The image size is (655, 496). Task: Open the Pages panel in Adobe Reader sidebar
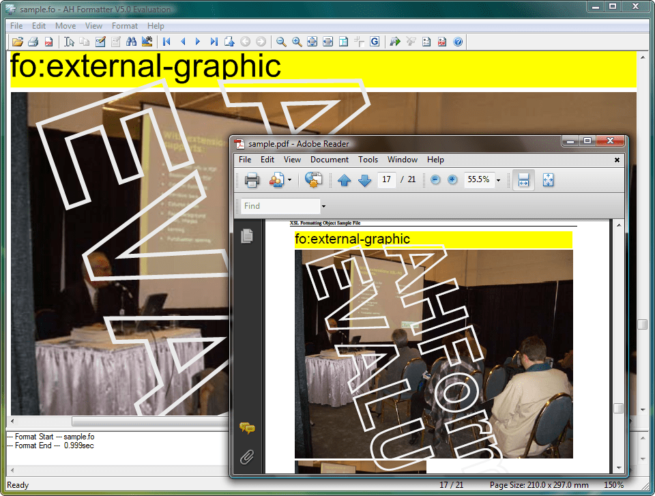(x=247, y=235)
